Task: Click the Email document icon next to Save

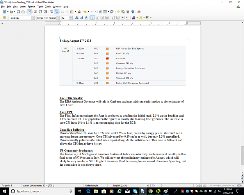Action: [23, 12]
